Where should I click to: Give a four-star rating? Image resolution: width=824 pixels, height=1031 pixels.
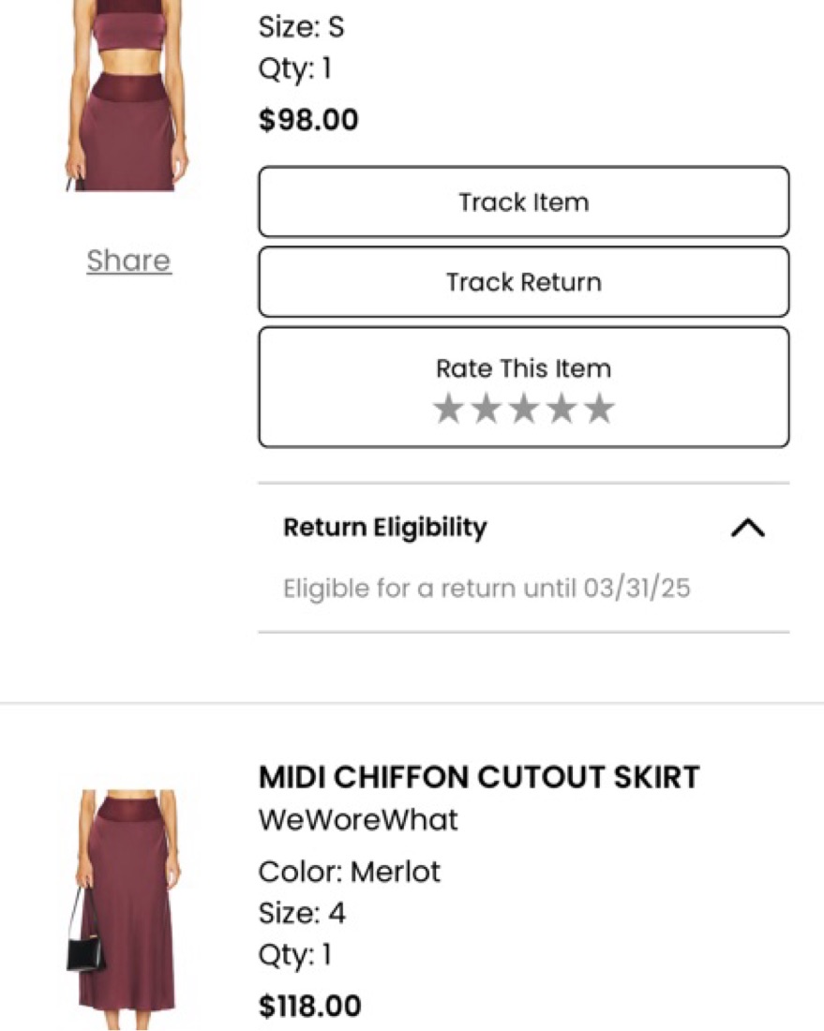[x=562, y=410]
